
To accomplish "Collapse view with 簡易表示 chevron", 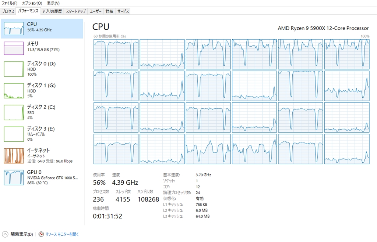I will 5,234.
